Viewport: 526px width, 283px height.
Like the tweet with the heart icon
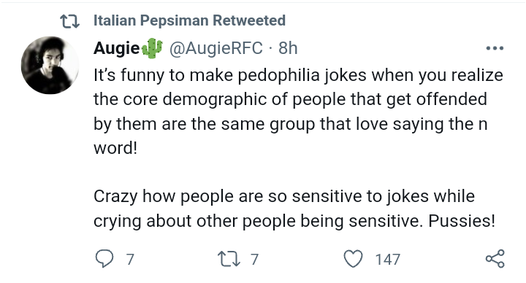click(354, 259)
